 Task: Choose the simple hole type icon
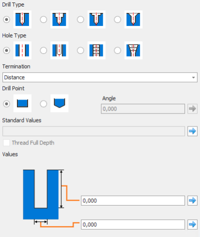22,50
